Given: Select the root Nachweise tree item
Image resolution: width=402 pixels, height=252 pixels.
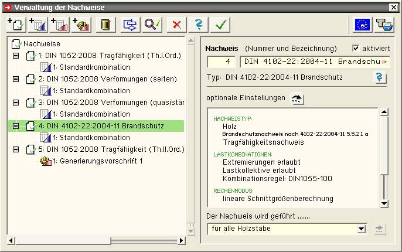Looking at the screenshot, I should 42,44.
